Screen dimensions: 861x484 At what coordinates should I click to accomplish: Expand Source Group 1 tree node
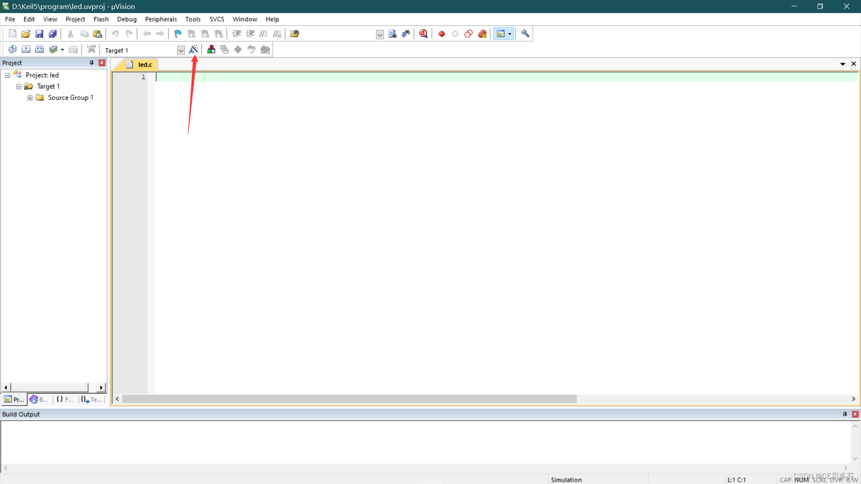(30, 98)
